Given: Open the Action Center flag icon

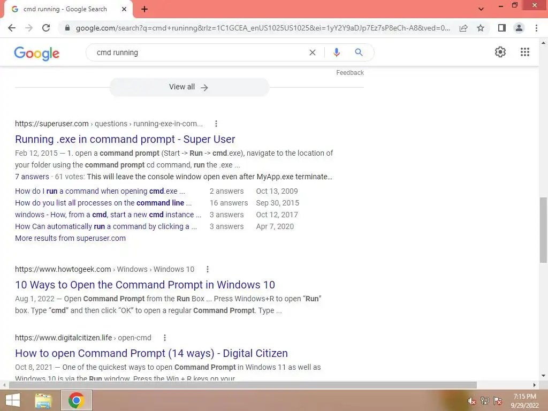Looking at the screenshot, I should 498,401.
